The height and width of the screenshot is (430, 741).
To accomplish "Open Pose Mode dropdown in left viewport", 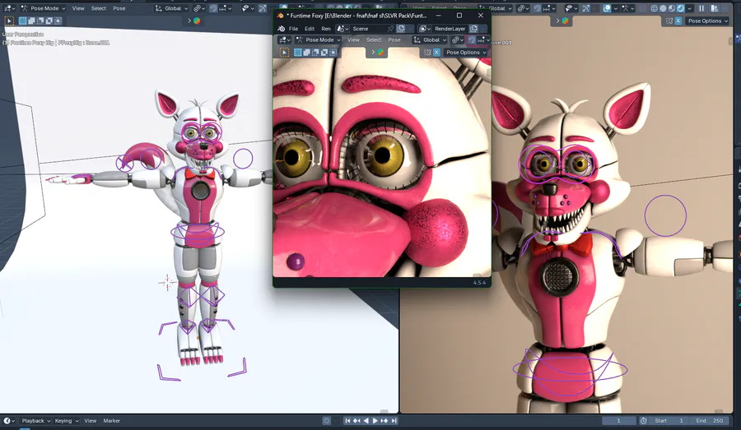I will tap(43, 8).
